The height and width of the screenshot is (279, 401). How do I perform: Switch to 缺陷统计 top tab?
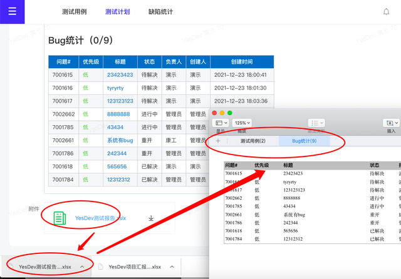point(160,12)
